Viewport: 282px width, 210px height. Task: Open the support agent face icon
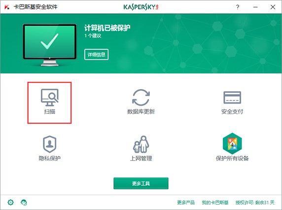[24, 203]
